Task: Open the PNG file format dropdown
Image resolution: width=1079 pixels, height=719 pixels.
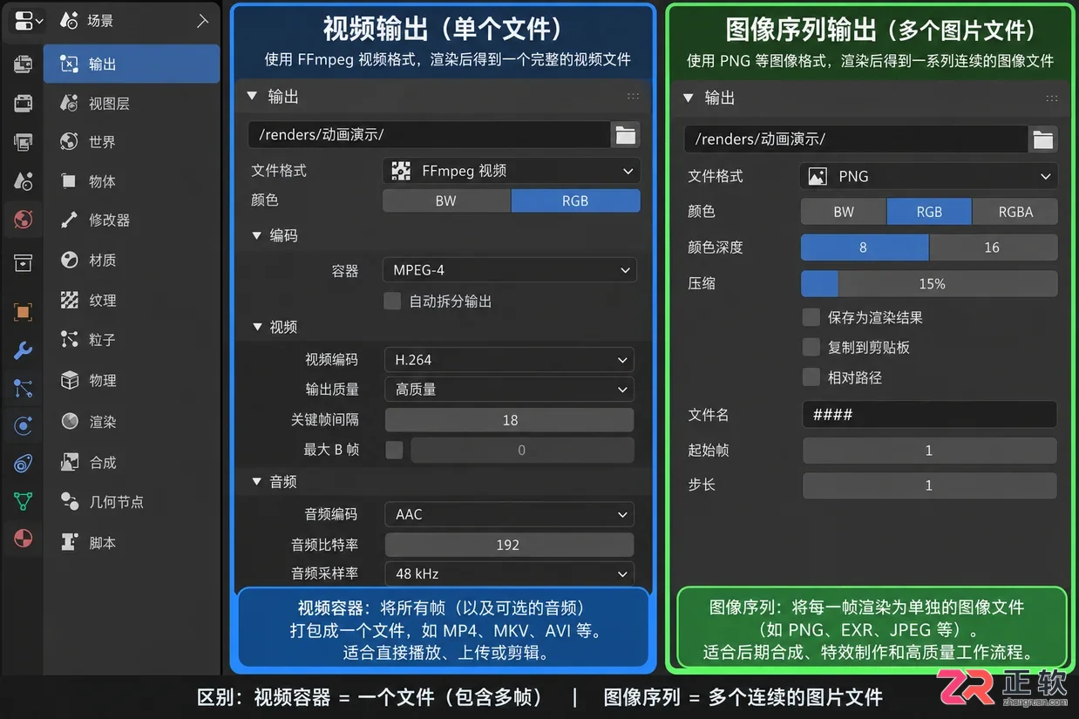Action: click(929, 176)
